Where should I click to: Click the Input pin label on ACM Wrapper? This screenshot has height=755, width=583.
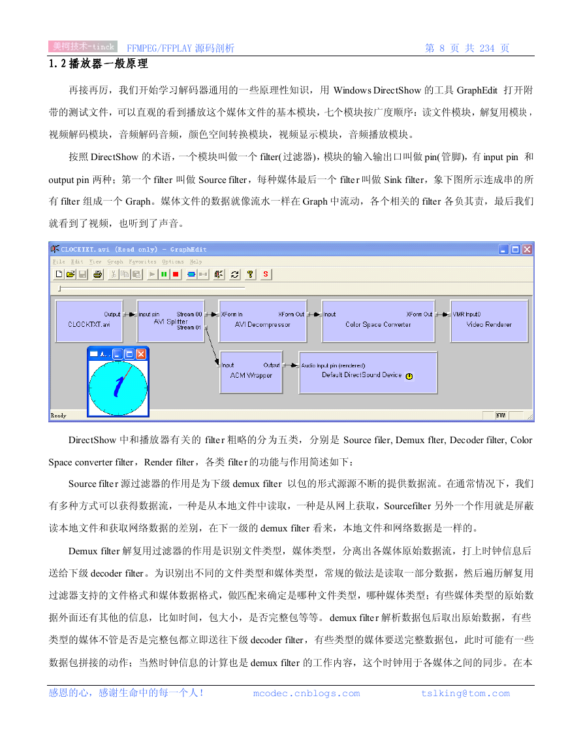(228, 365)
